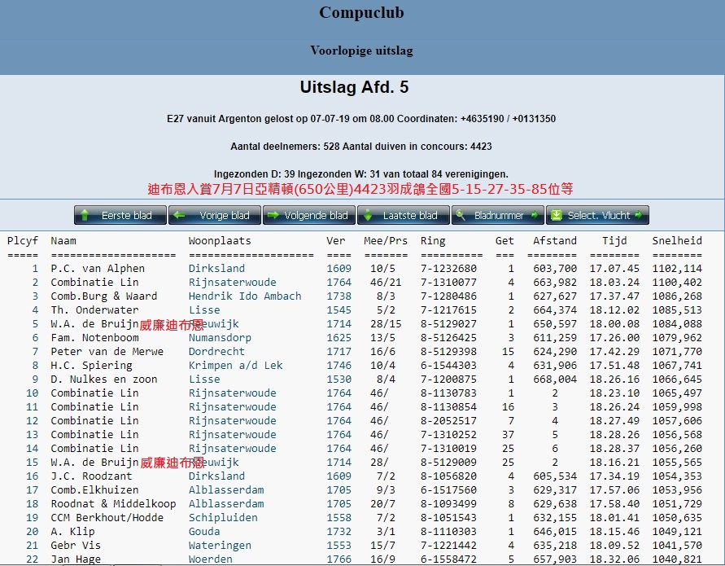The image size is (725, 566).
Task: Open the Woerden town link
Action: pyautogui.click(x=211, y=559)
